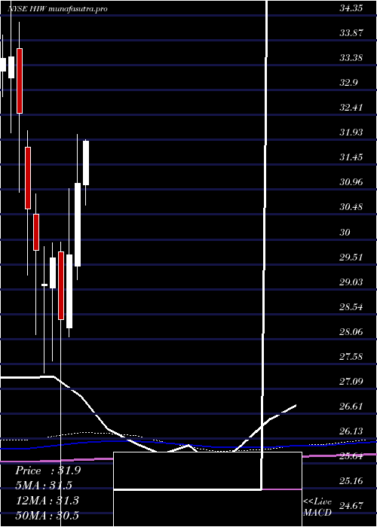The height and width of the screenshot is (527, 377).
Task: Click the 33.87 price axis label
Action: [x=351, y=33]
